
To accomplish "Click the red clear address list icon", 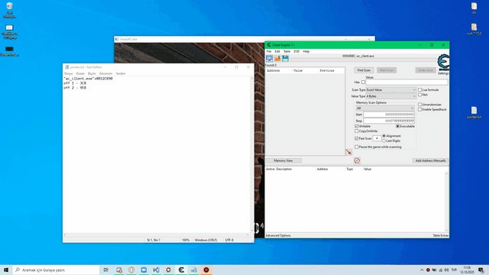I will (x=357, y=160).
